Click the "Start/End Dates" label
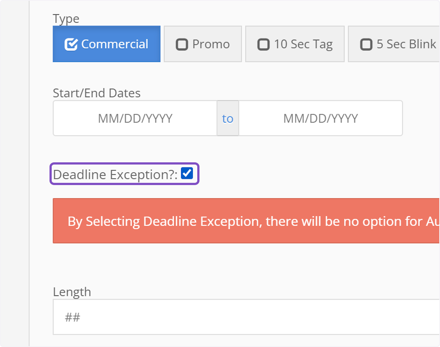440x347 pixels. (96, 93)
